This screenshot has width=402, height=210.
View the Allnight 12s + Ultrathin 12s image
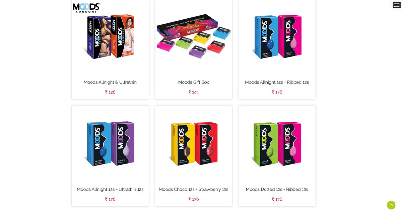point(110,144)
